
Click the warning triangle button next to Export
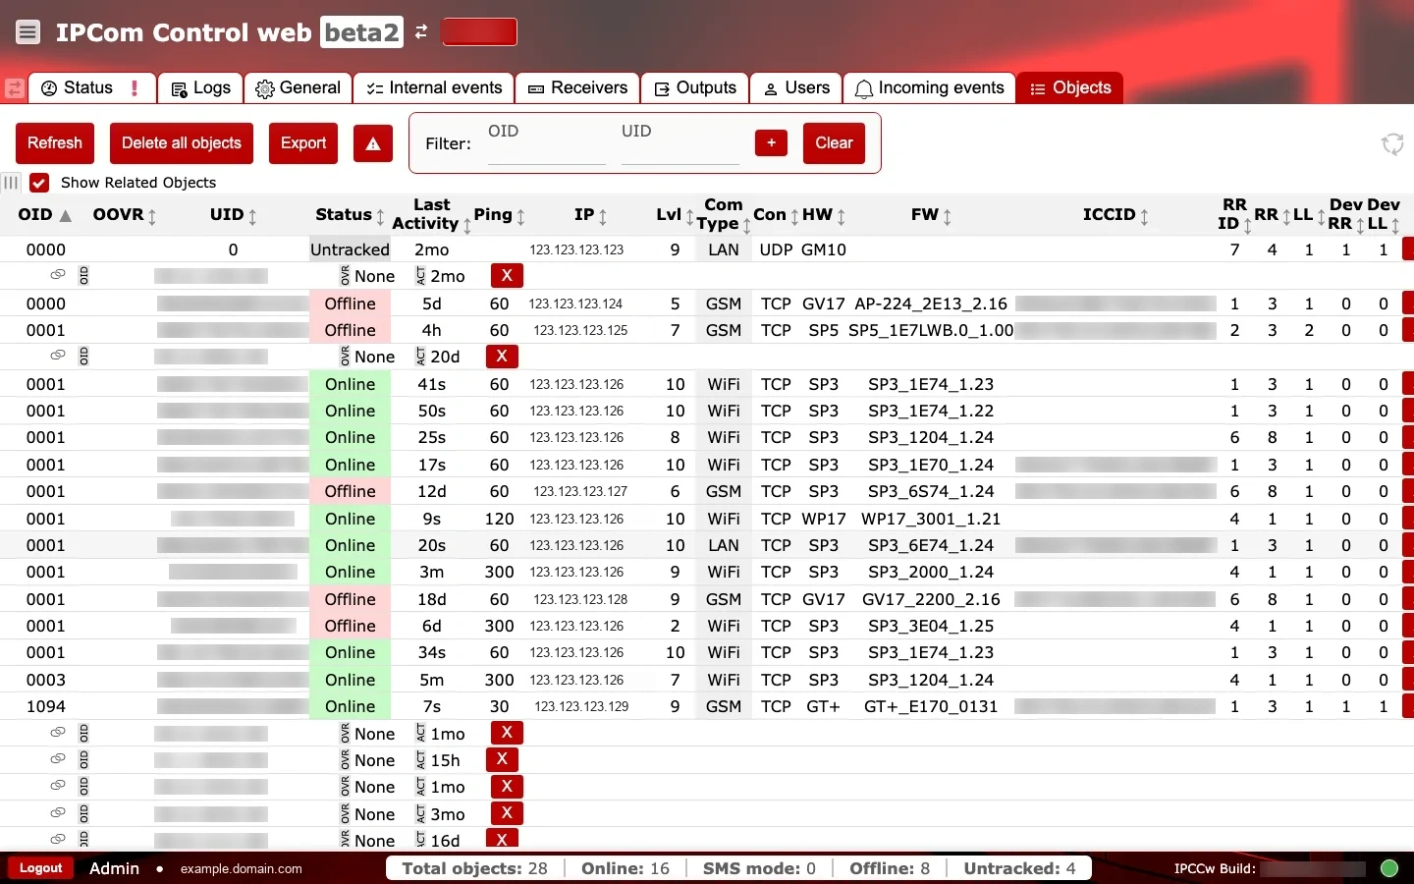tap(372, 143)
